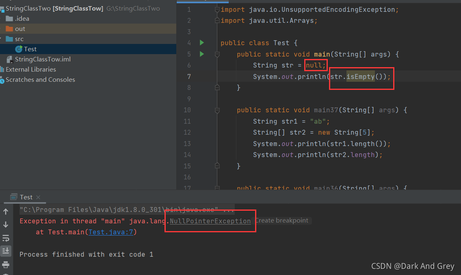Click the Test.java:7 stack trace link

click(x=111, y=232)
